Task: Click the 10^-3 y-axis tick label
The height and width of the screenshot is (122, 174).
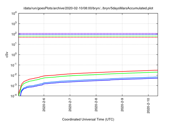Action: coord(14,86)
